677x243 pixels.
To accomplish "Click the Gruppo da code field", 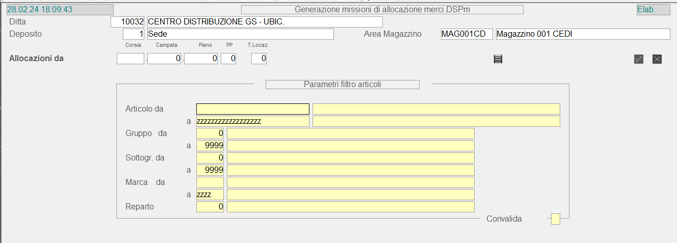I will tap(210, 133).
